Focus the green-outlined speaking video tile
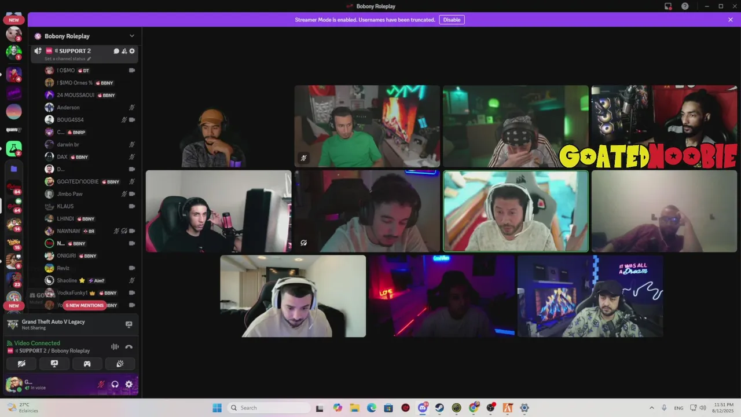 point(515,211)
